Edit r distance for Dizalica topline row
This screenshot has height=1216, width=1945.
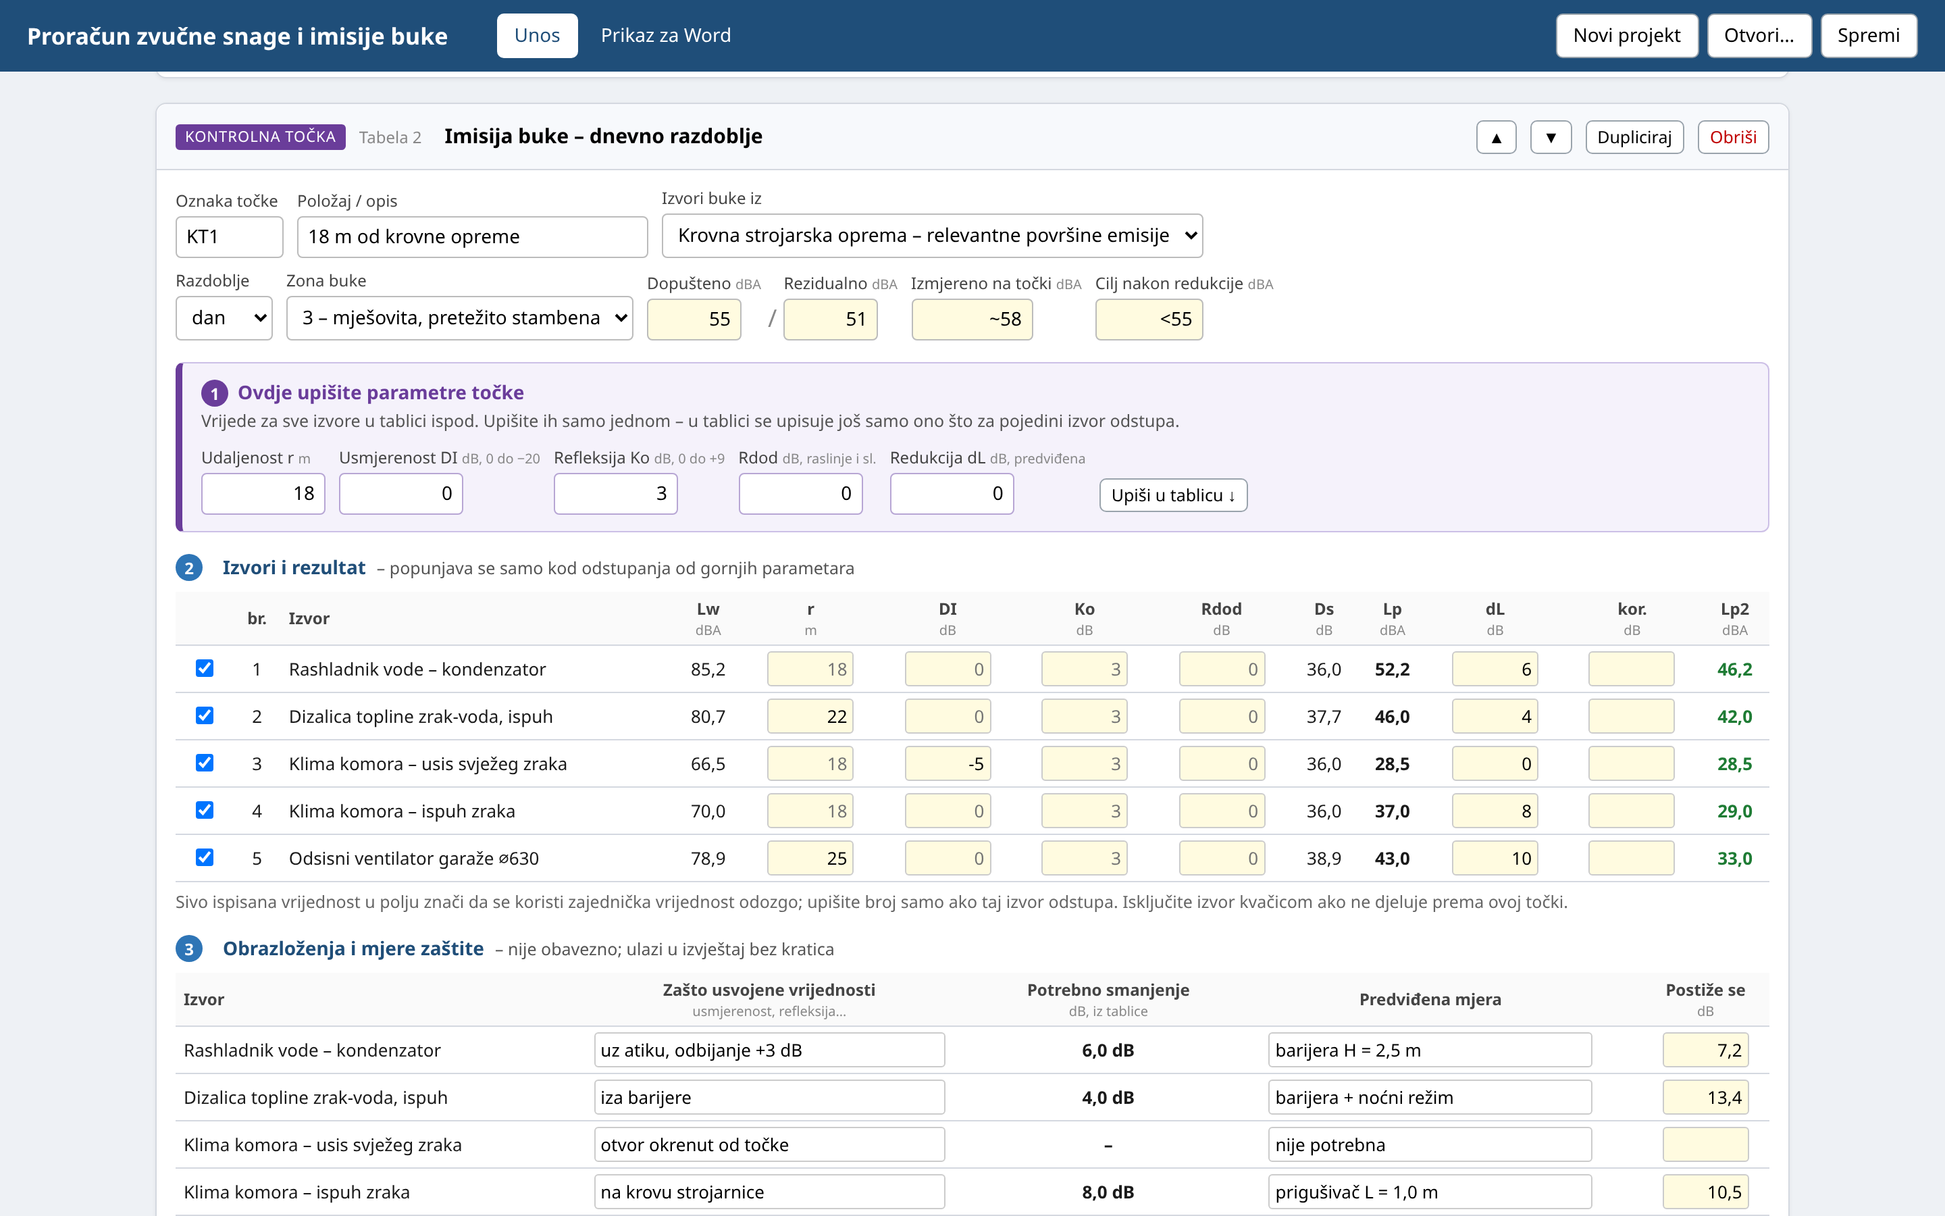(x=810, y=716)
